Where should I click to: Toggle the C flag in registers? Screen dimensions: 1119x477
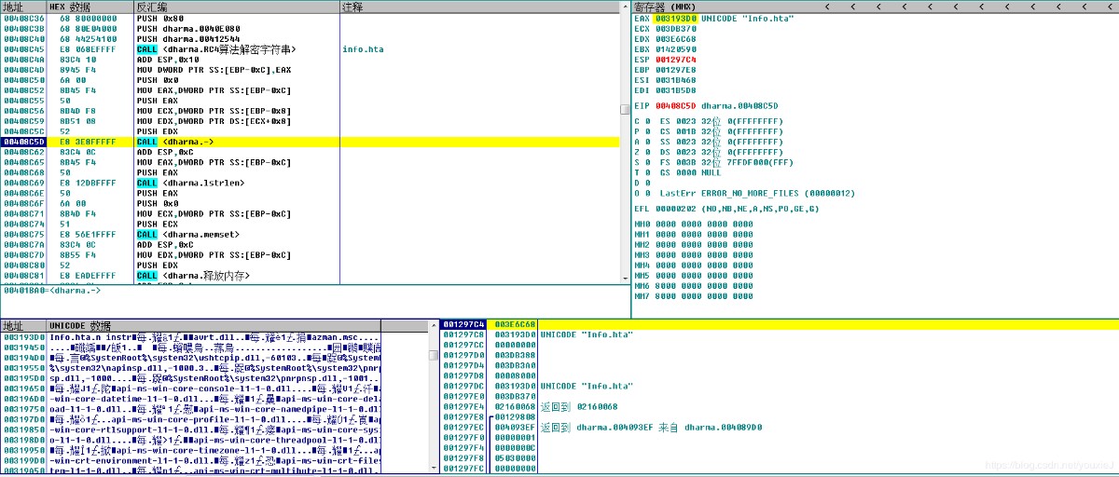(x=642, y=121)
